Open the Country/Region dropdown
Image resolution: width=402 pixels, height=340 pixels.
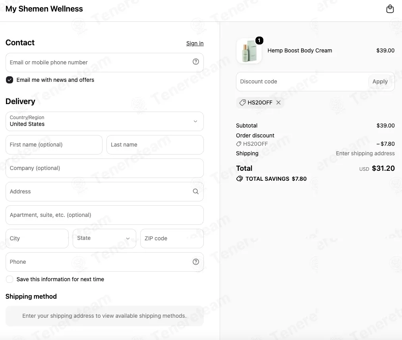[104, 121]
